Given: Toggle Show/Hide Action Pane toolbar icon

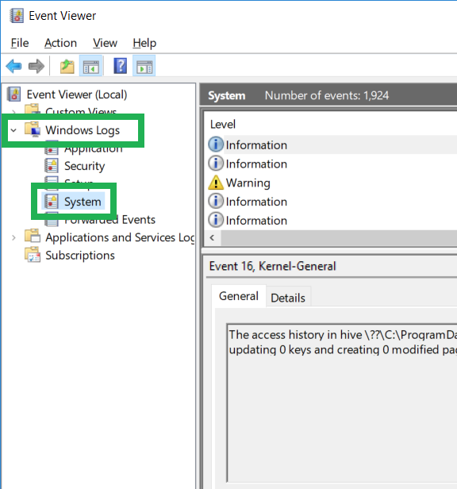Looking at the screenshot, I should (144, 66).
